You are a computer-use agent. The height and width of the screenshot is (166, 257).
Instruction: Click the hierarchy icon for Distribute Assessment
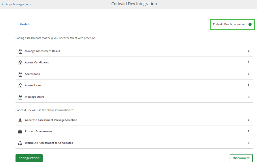[x=20, y=143]
